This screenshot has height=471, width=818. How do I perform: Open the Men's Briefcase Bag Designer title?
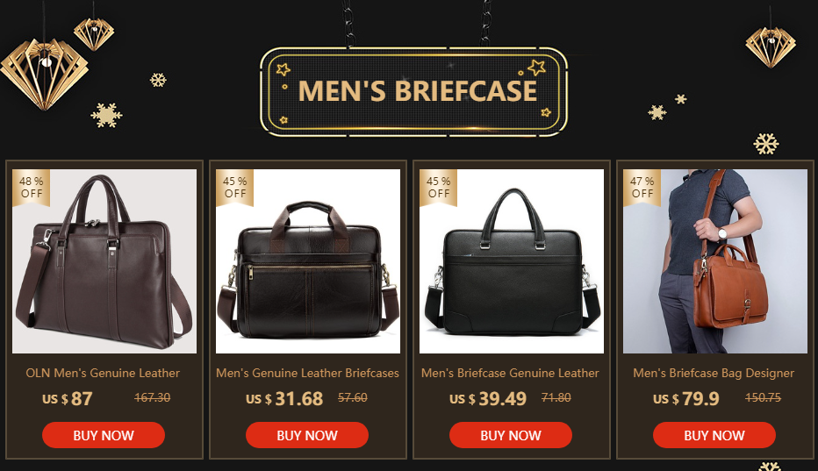(714, 373)
